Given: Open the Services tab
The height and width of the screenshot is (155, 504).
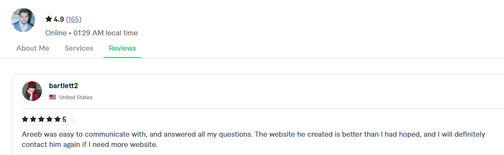Looking at the screenshot, I should pyautogui.click(x=79, y=48).
